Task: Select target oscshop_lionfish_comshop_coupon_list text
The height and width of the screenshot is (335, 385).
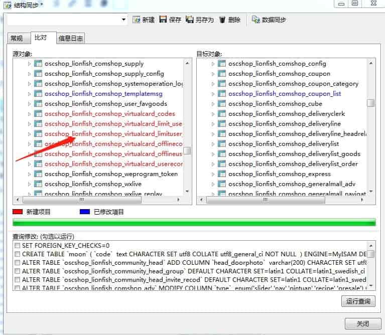Action: point(285,94)
